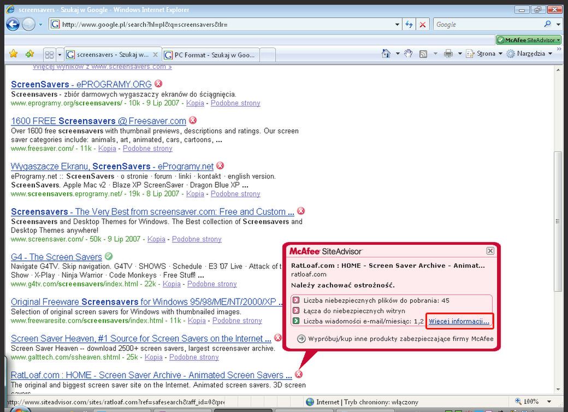Click 'Kopia' under galttech.com result

pos(153,357)
